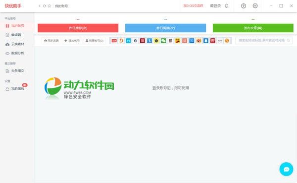Select the Weibo eye platform icon
The height and width of the screenshot is (183, 297).
click(x=198, y=41)
